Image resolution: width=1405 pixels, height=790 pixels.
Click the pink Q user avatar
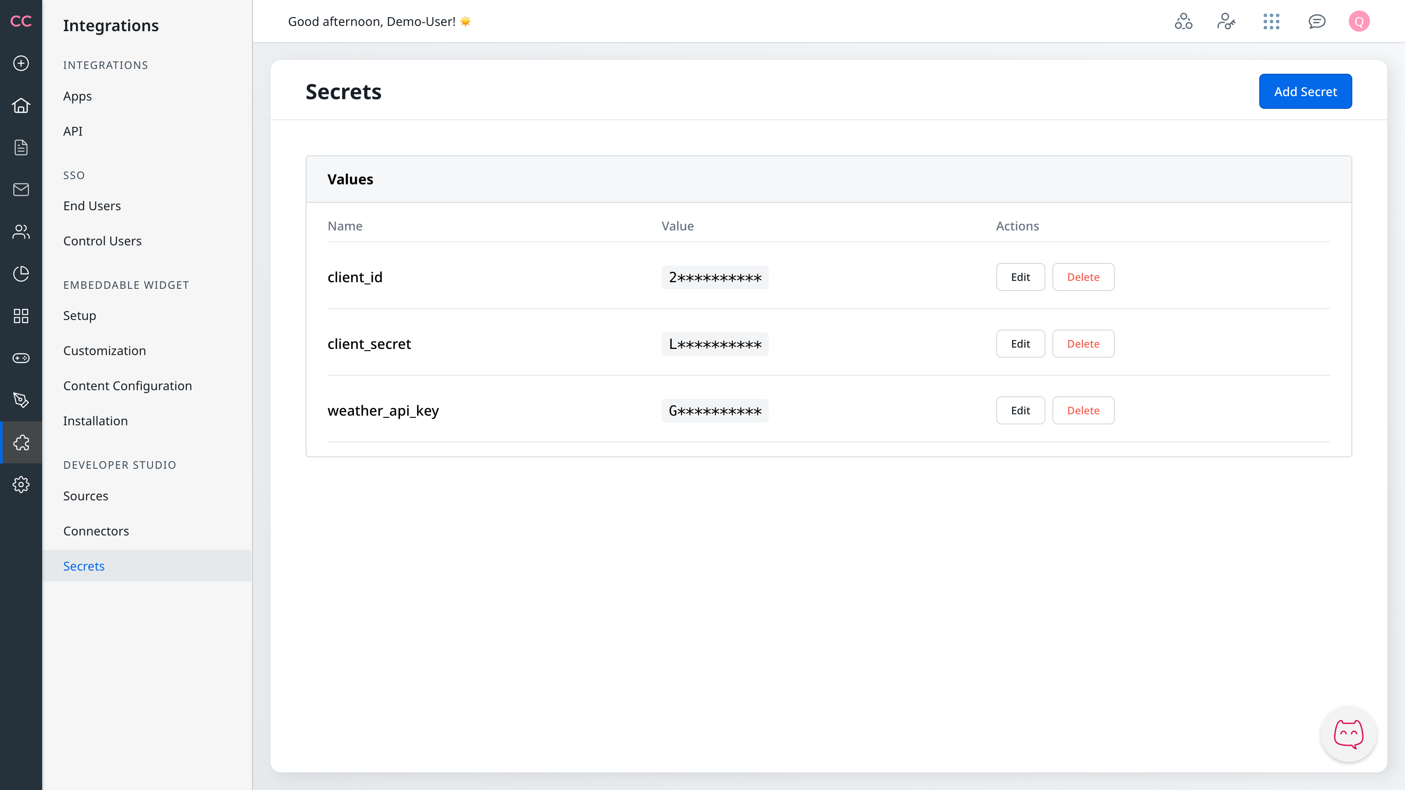coord(1358,21)
